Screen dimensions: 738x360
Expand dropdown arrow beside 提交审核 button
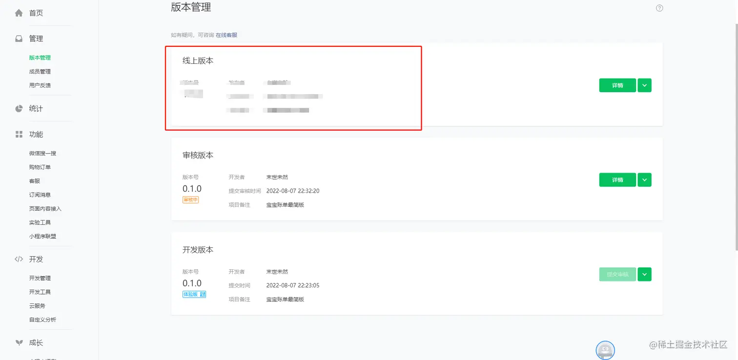click(644, 275)
